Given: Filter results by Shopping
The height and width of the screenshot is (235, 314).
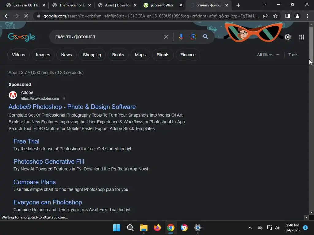Looking at the screenshot, I should pos(92,55).
